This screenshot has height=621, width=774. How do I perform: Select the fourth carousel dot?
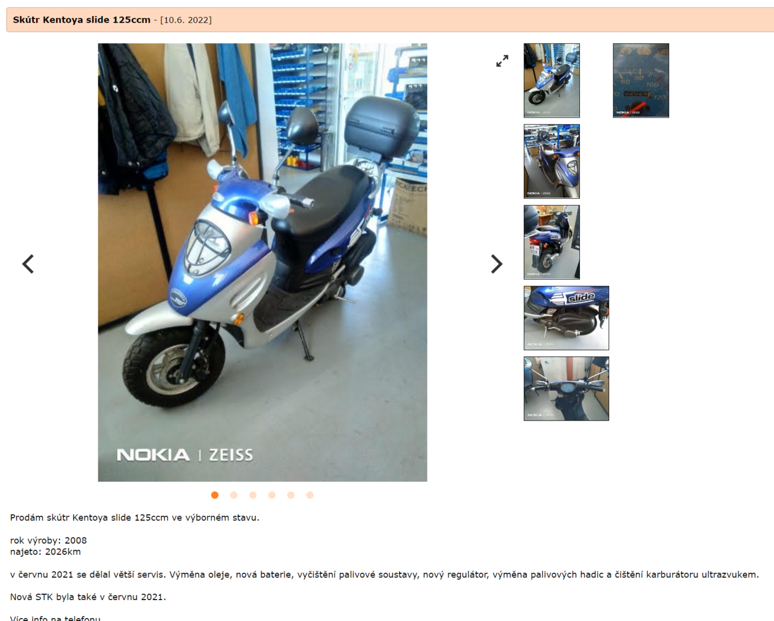pos(272,495)
